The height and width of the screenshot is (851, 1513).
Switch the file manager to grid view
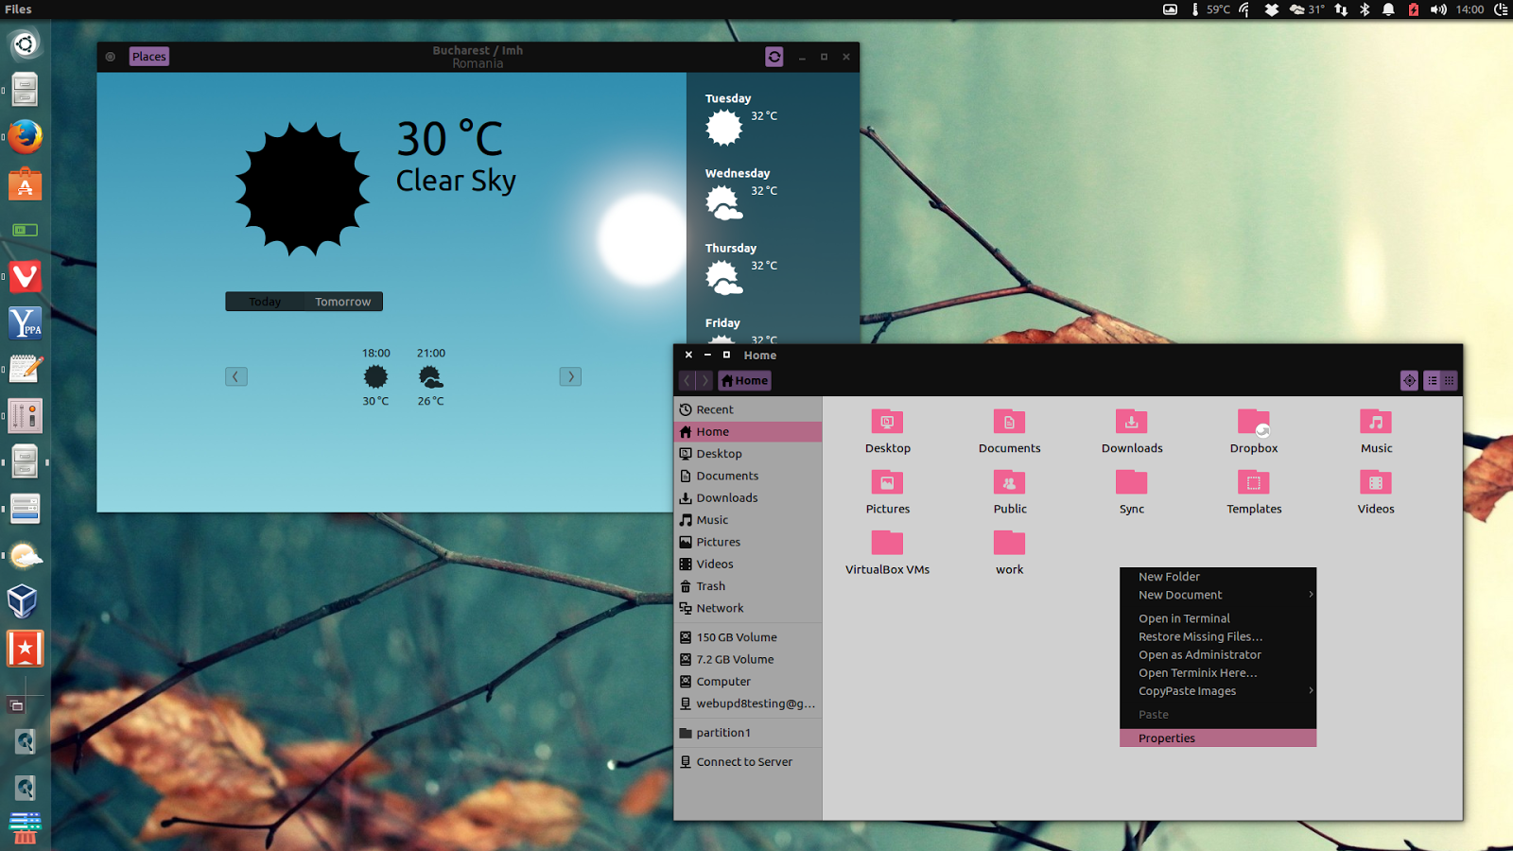[x=1450, y=380]
